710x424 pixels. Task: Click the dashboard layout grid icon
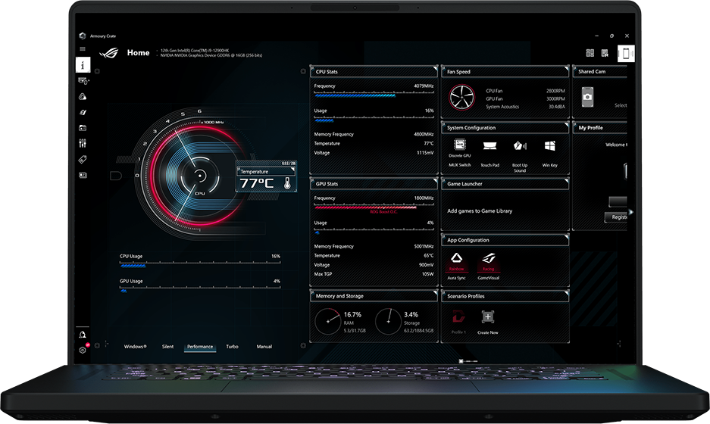(590, 54)
